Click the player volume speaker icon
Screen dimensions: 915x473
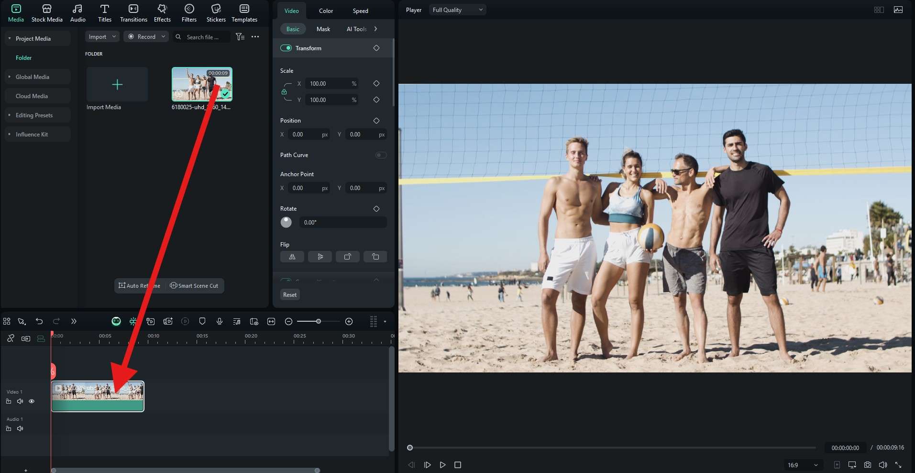click(883, 465)
